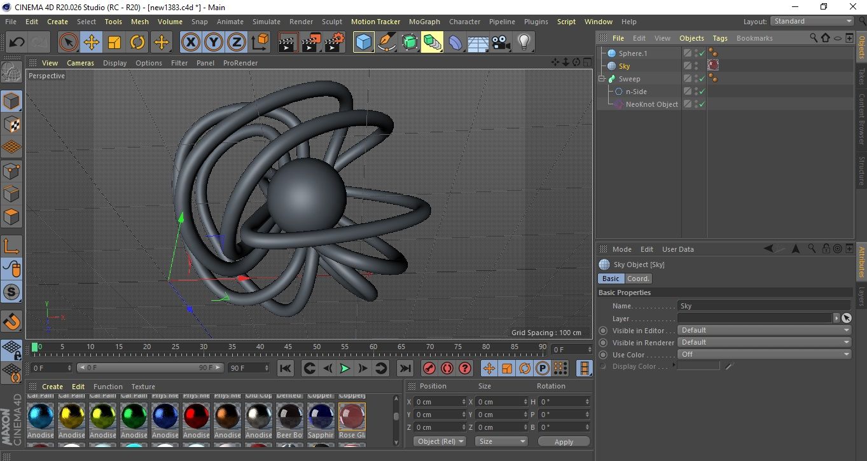Switch to the Coord. tab
Viewport: 867px width, 461px height.
(638, 279)
